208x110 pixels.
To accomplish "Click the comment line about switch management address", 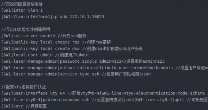I will pos(22,4).
